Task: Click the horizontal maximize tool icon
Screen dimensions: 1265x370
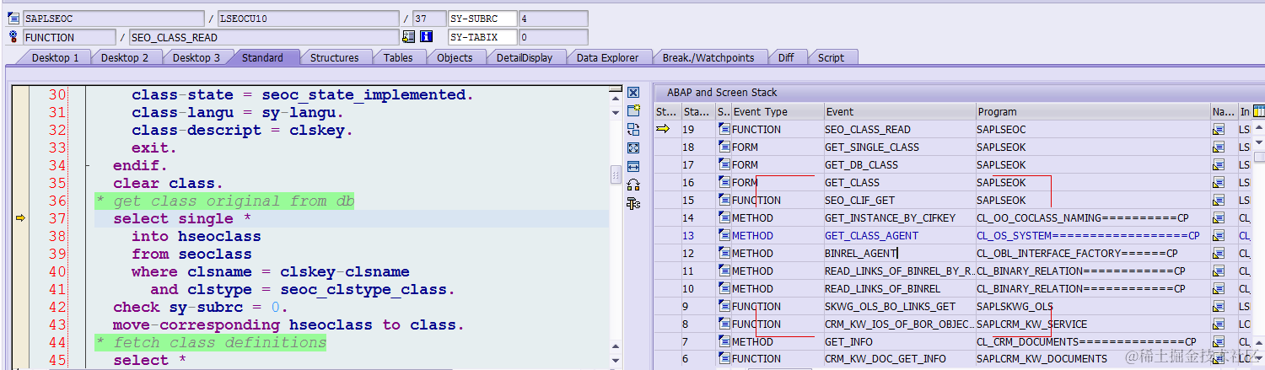Action: 633,166
